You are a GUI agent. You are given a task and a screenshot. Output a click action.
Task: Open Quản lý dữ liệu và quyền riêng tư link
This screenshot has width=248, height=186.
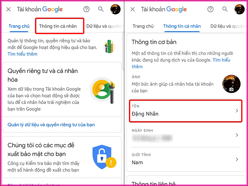(51, 125)
